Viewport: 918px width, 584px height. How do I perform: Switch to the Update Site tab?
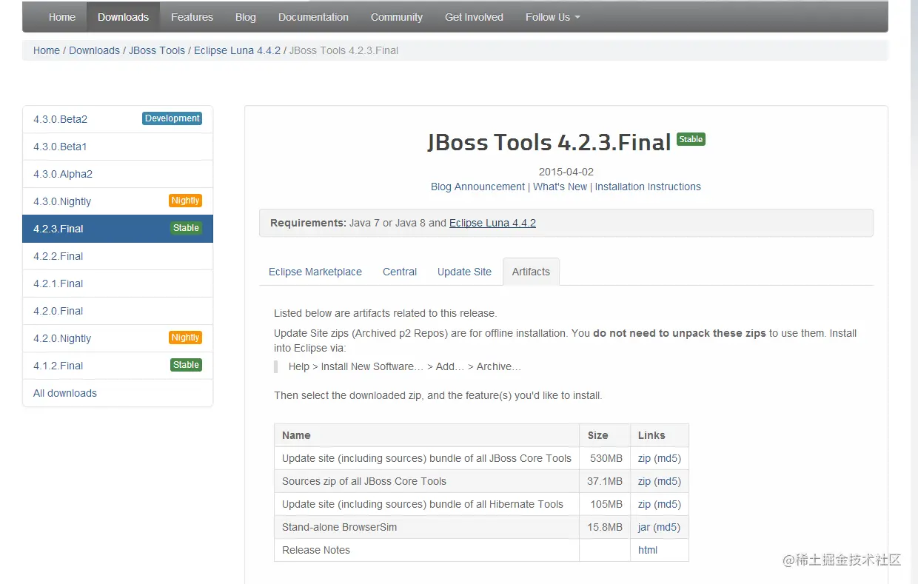click(x=464, y=272)
